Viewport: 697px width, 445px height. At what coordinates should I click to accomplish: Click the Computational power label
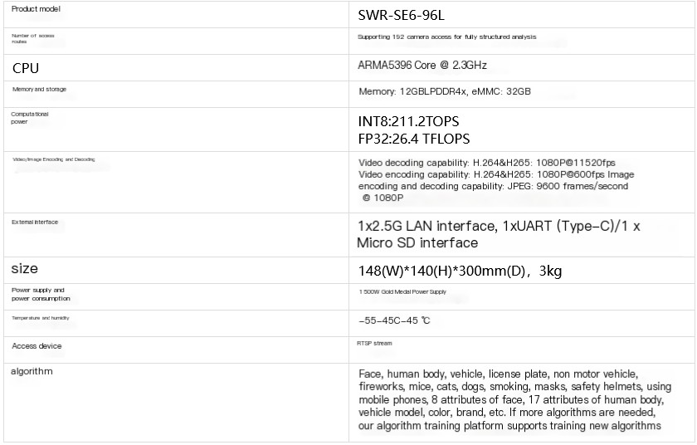point(30,118)
